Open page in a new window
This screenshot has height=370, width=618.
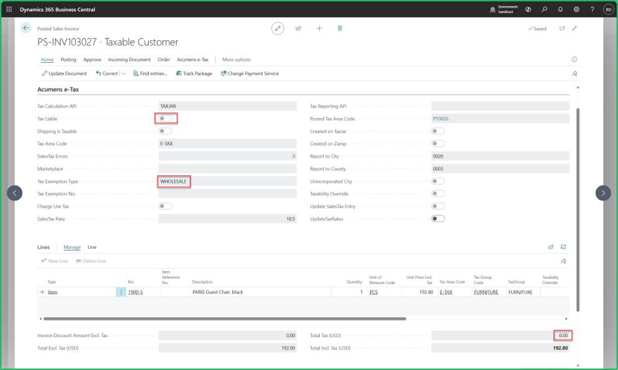click(x=562, y=29)
